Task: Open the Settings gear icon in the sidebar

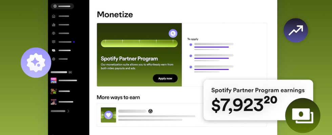Action: click(54, 59)
